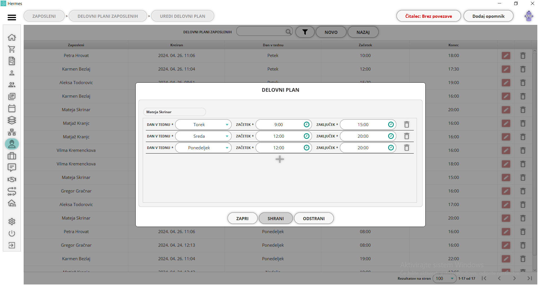The height and width of the screenshot is (289, 541).
Task: Open the people group sidebar icon
Action: (12, 85)
